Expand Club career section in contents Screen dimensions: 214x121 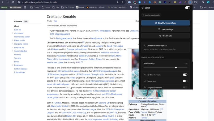(13, 33)
